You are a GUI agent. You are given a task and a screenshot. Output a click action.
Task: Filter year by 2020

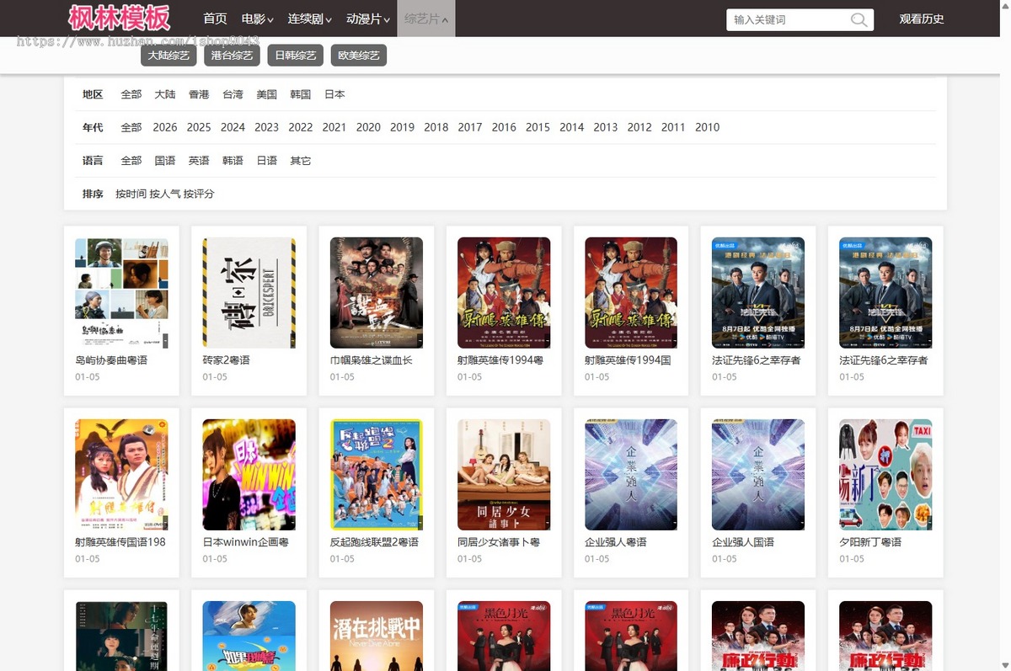(368, 127)
